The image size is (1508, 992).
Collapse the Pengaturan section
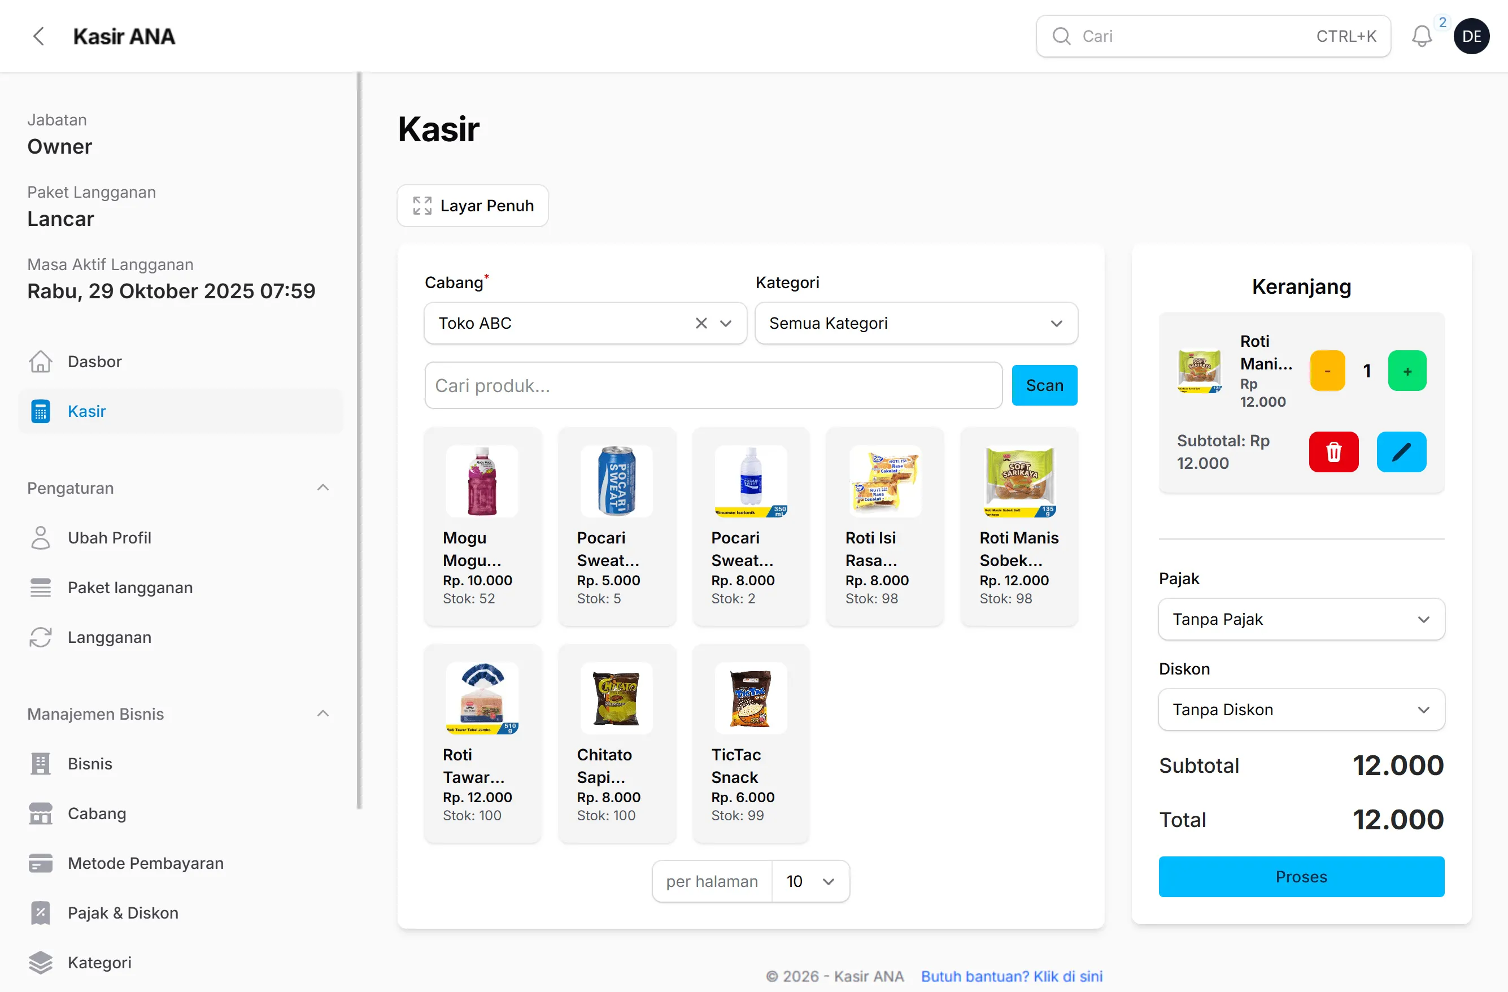tap(323, 488)
